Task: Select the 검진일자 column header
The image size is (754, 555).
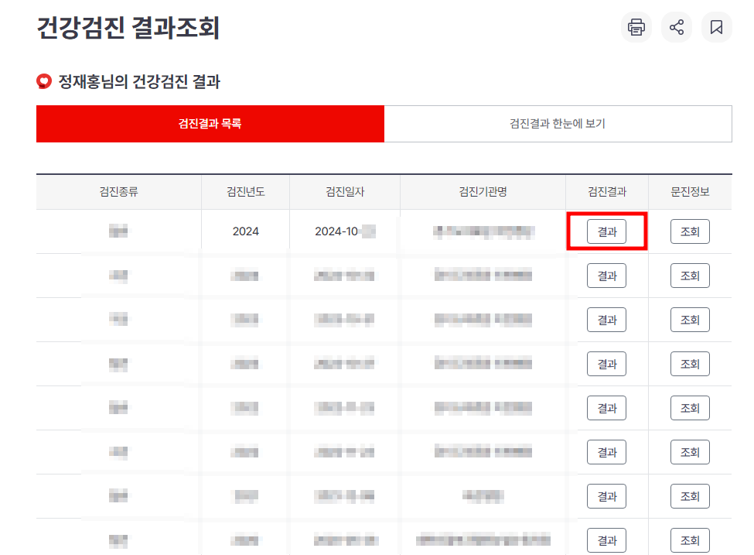Action: pos(343,191)
